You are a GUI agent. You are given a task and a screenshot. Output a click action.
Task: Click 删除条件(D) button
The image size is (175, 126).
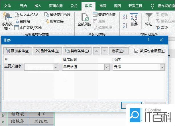point(47,51)
